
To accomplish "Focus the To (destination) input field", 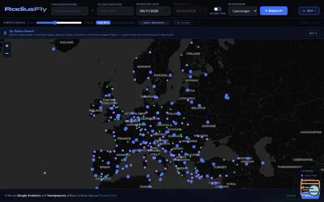I will coord(115,11).
